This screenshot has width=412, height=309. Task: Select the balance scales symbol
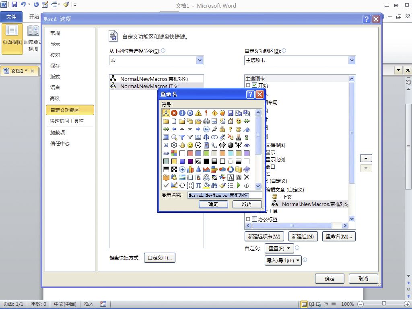(206, 137)
